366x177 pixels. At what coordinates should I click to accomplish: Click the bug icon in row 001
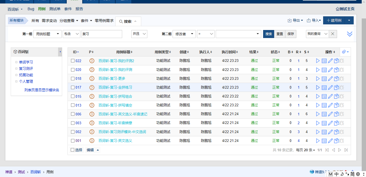coord(342,141)
